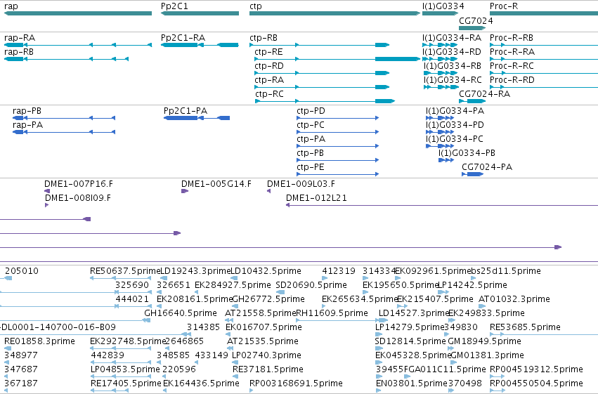The image size is (598, 394).
Task: Select the ctp-RE transcript's thick exon
Action: point(398,59)
